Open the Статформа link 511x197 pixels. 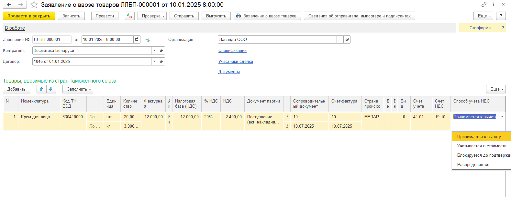(480, 28)
